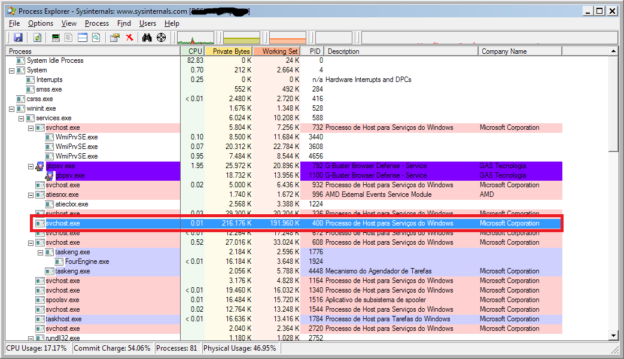Select the taskeng.exe row with PID 4448
The width and height of the screenshot is (624, 359).
[x=284, y=271]
